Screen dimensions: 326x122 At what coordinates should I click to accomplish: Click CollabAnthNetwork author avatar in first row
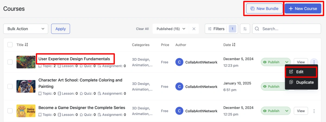(x=179, y=62)
